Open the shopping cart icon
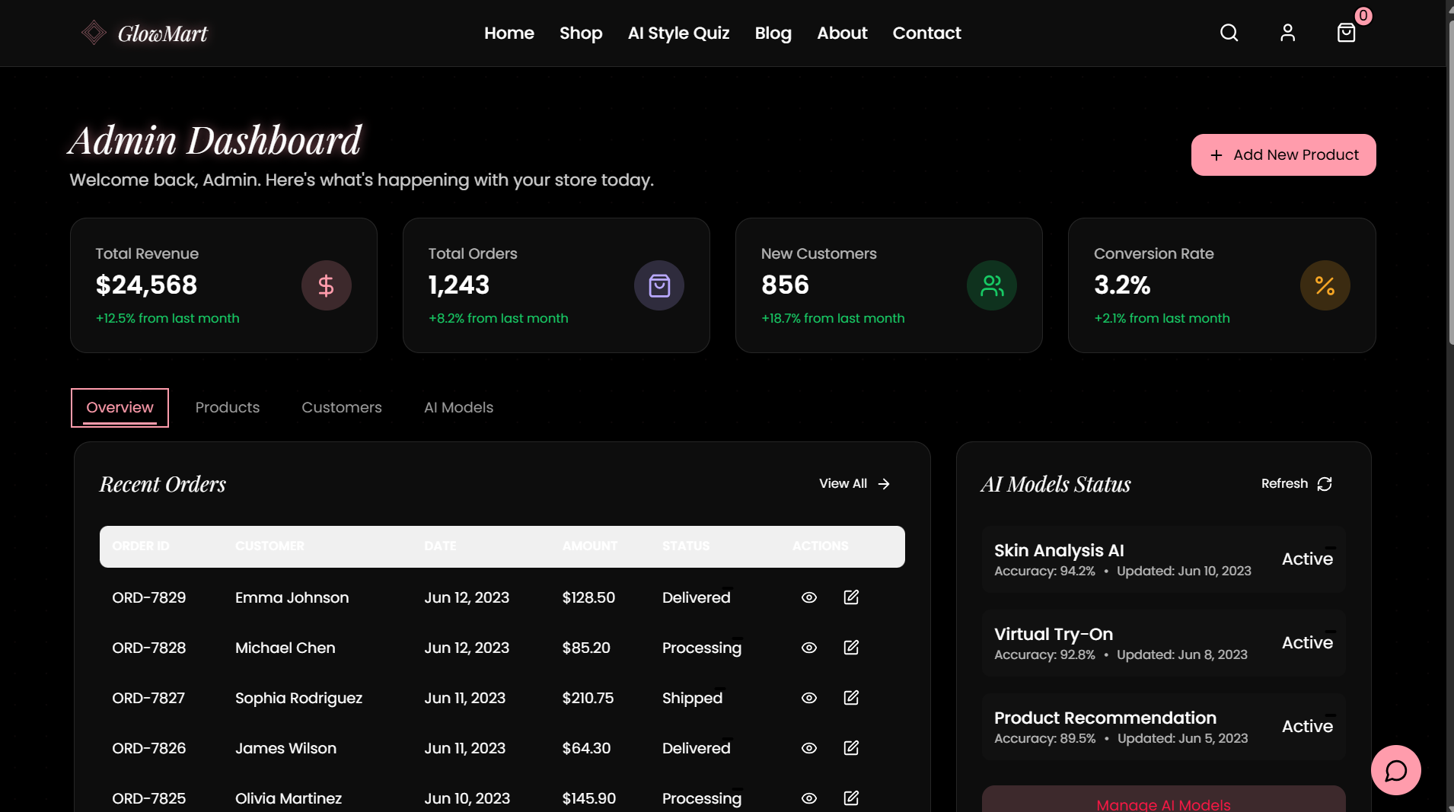Screen dimensions: 1454x812 (1346, 33)
